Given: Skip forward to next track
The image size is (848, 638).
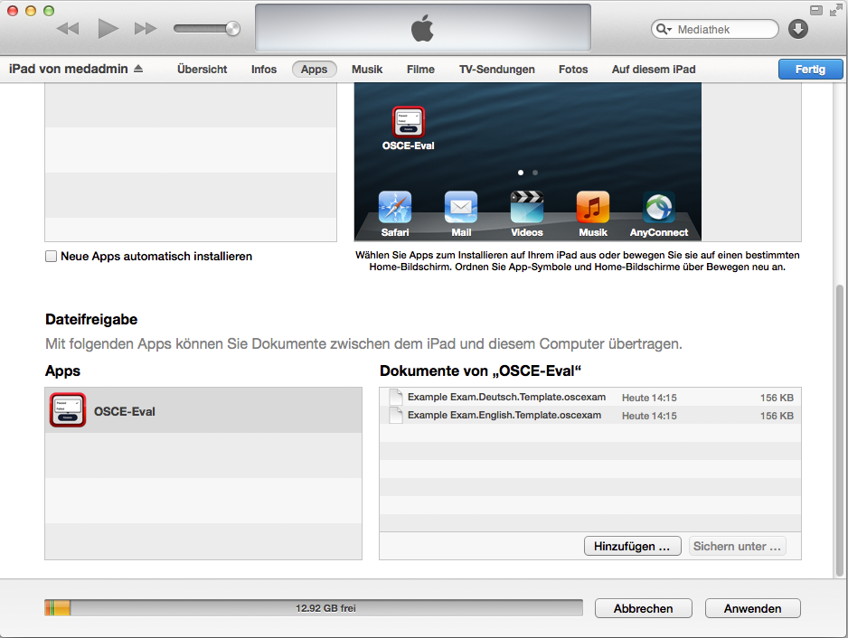Looking at the screenshot, I should 146,29.
